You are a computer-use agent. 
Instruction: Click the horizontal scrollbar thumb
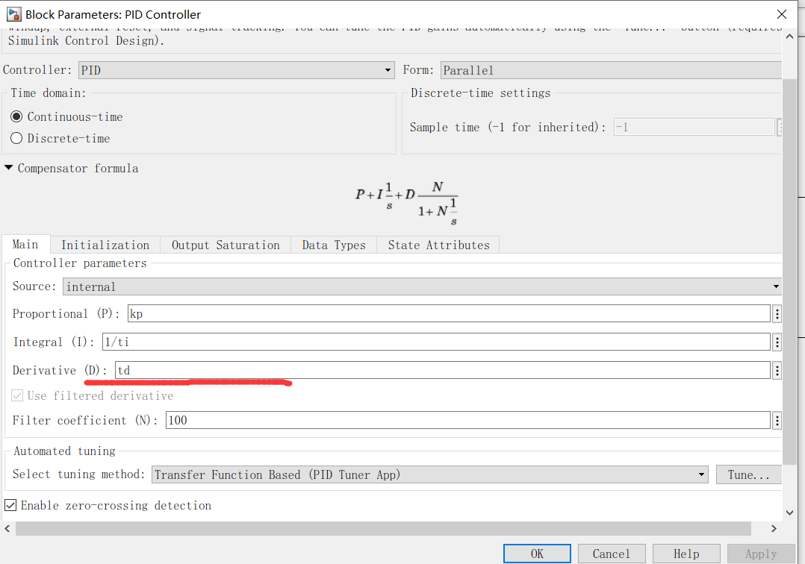pos(383,529)
